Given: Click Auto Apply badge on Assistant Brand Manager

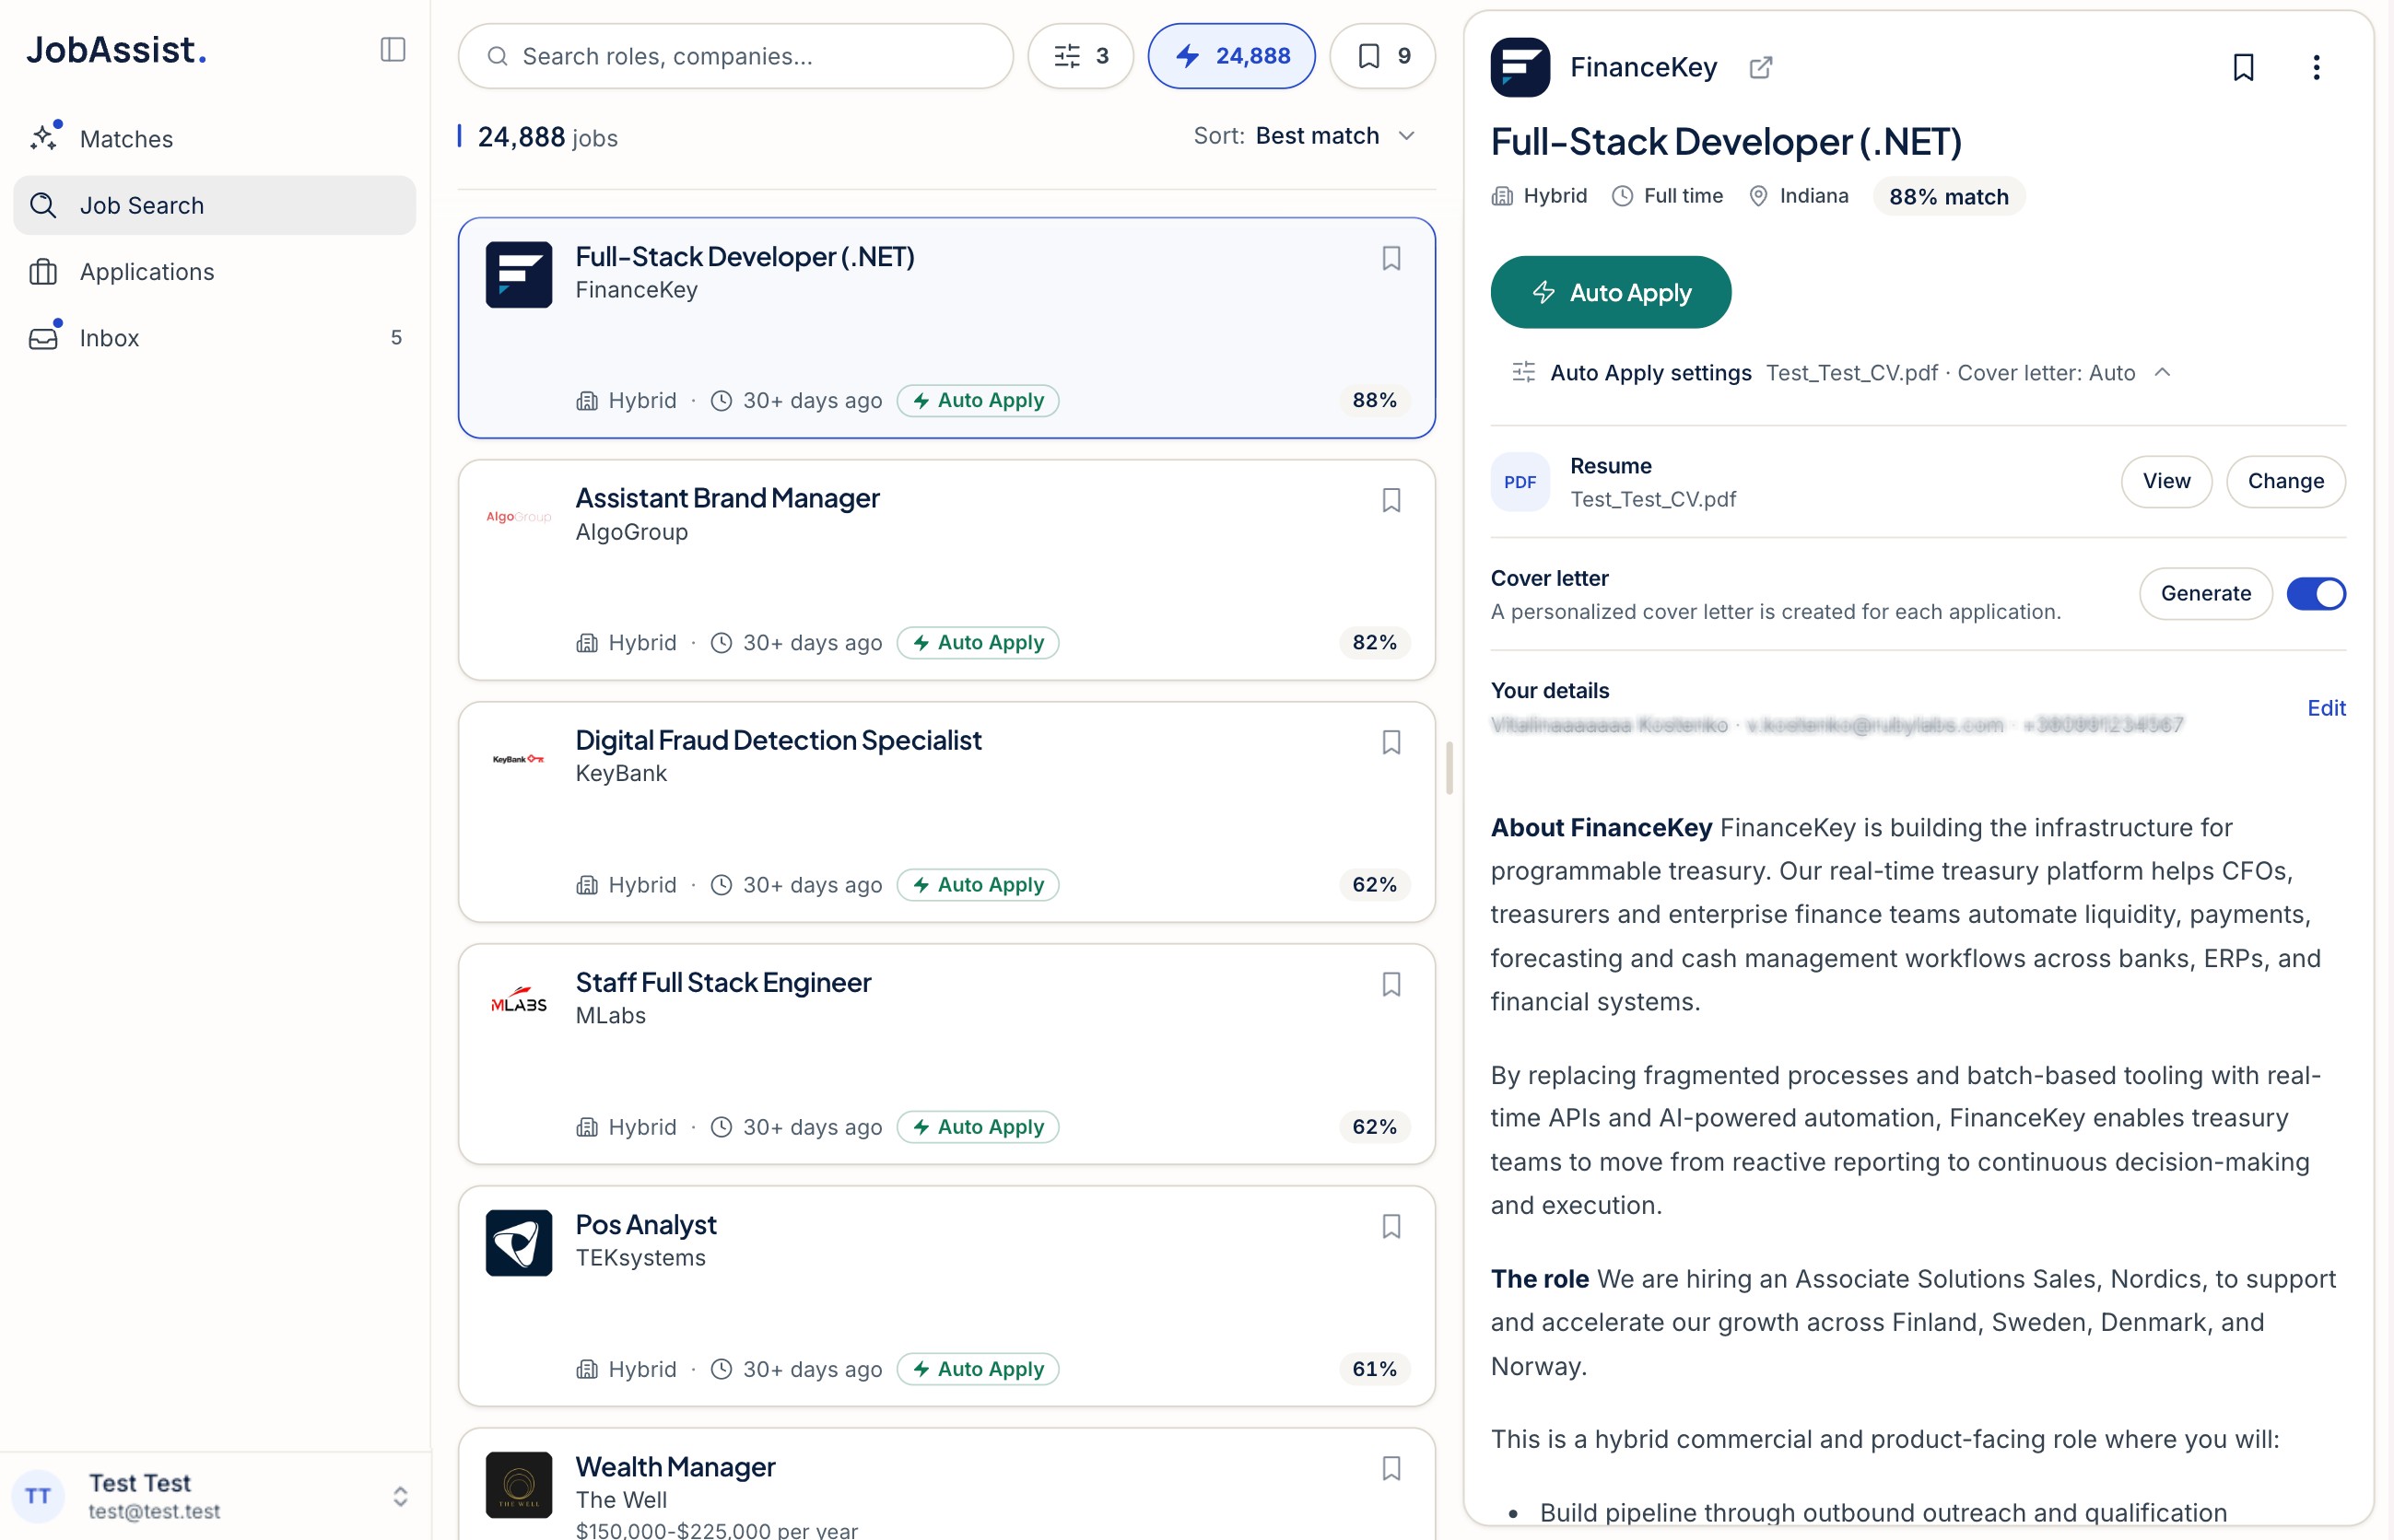Looking at the screenshot, I should 978,642.
